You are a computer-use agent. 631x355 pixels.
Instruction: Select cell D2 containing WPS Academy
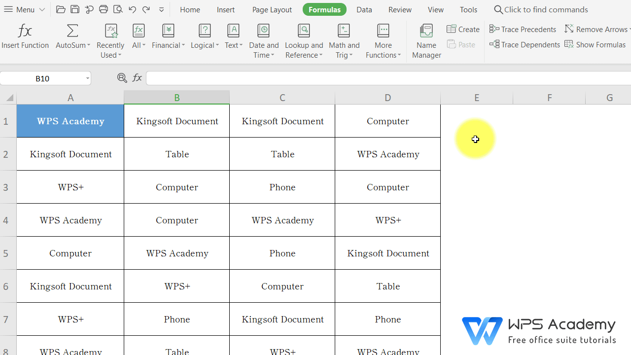pos(387,154)
